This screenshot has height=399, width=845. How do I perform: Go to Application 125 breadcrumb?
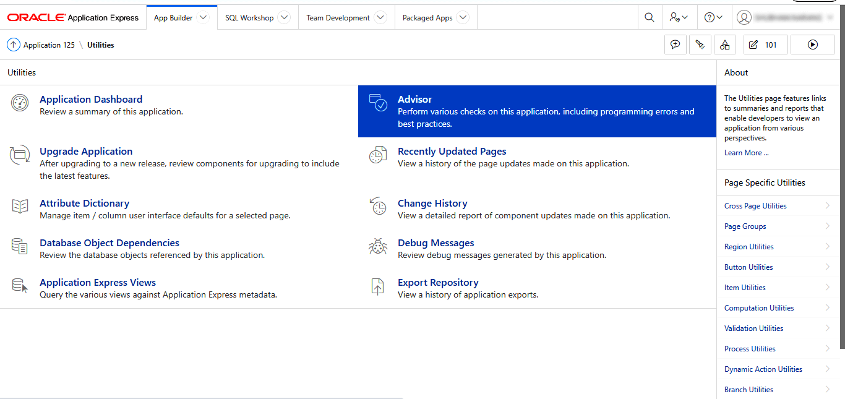tap(49, 45)
